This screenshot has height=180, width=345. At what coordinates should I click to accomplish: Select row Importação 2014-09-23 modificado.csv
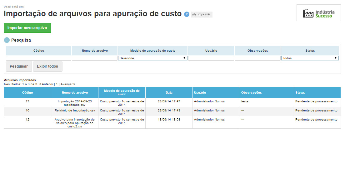[x=75, y=103]
